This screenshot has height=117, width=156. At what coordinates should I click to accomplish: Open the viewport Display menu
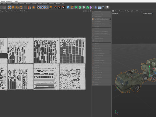127,11
